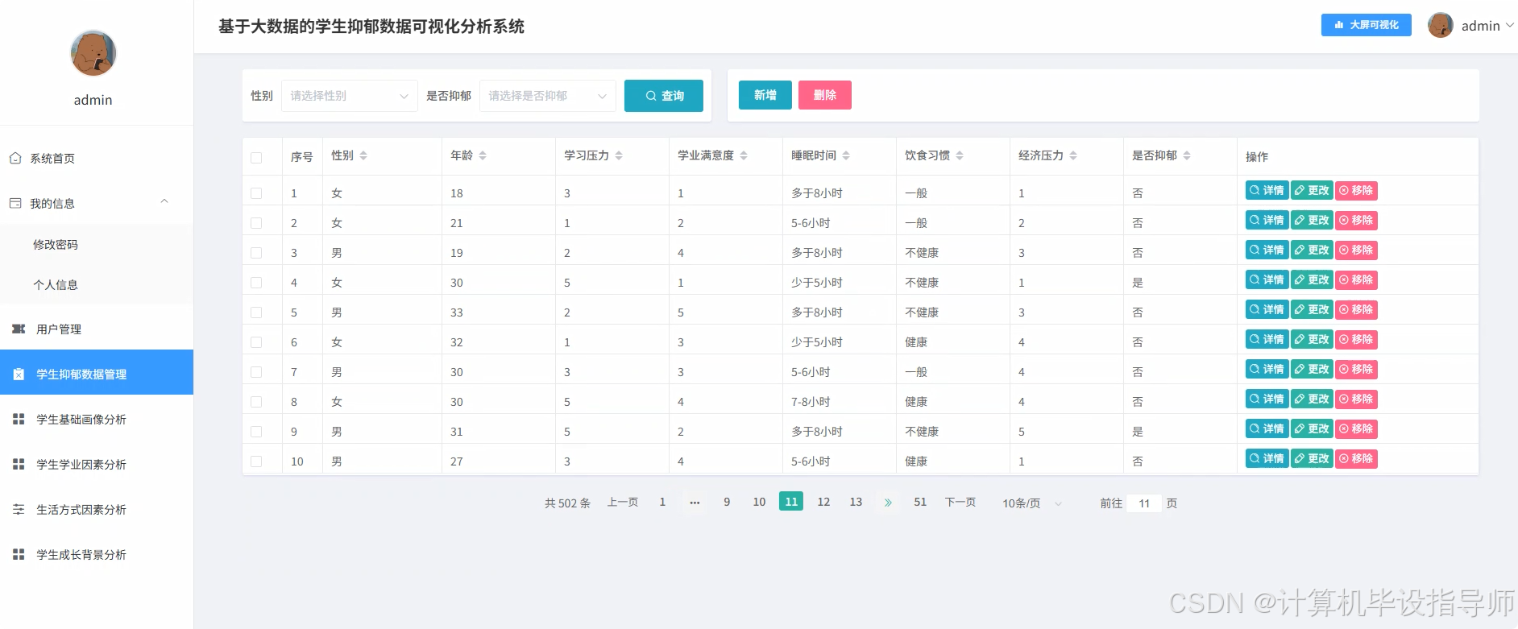The height and width of the screenshot is (629, 1518).
Task: Open 修改密码 submenu item
Action: pos(97,244)
